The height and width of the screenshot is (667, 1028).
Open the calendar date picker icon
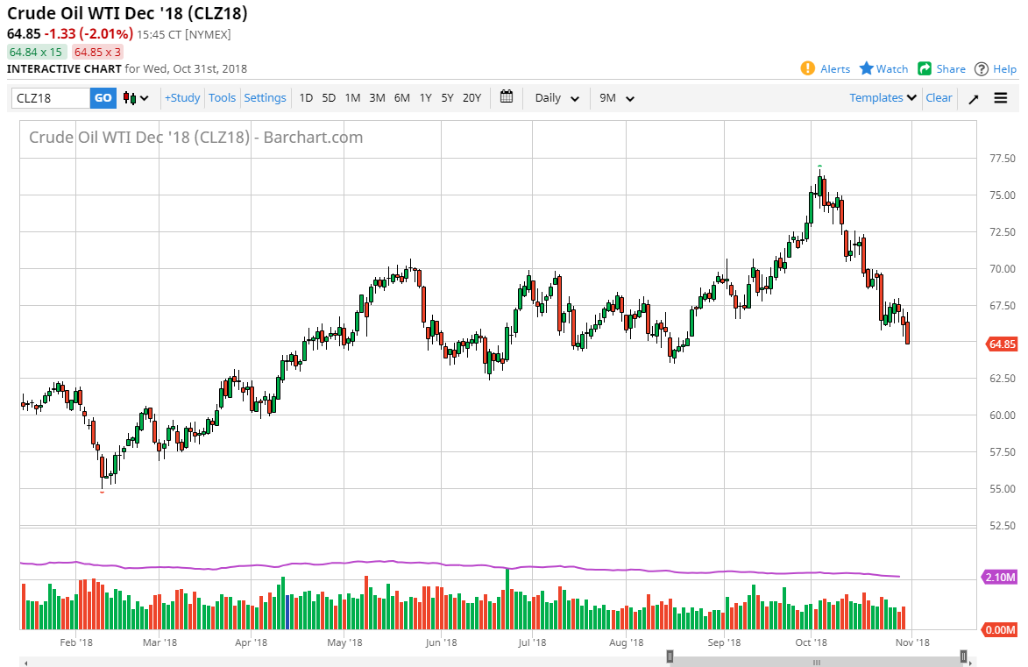click(x=506, y=98)
